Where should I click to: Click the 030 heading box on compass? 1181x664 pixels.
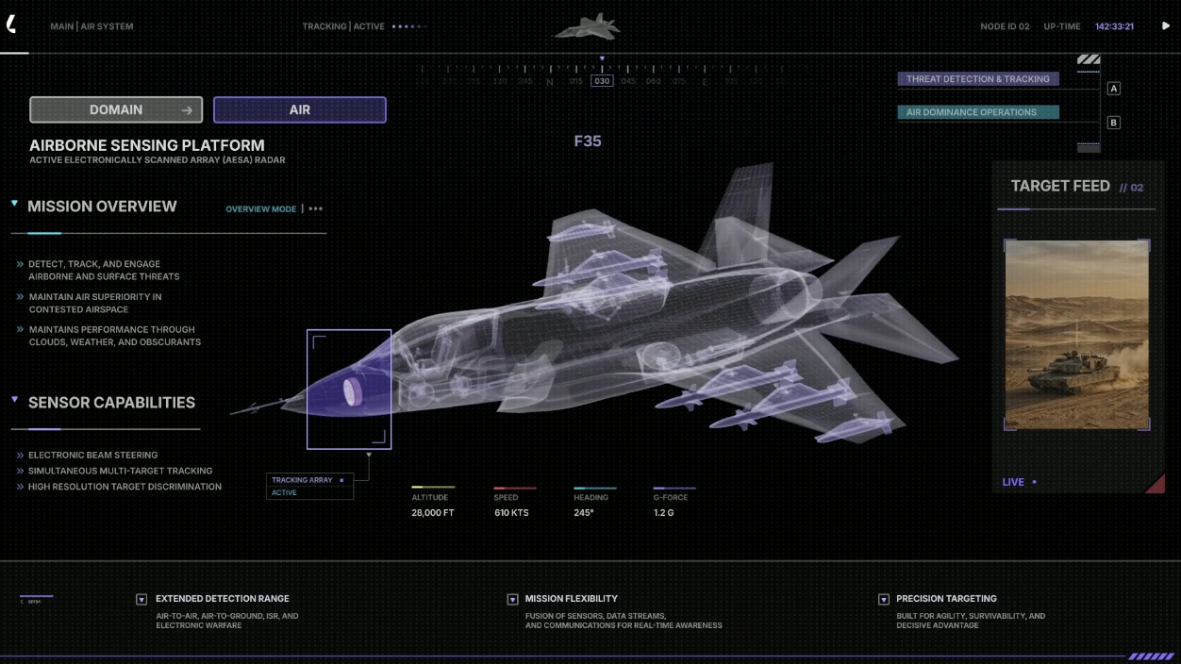pyautogui.click(x=602, y=81)
